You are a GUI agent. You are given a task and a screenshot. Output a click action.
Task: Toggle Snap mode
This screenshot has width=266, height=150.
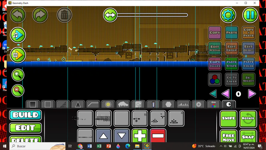248,136
